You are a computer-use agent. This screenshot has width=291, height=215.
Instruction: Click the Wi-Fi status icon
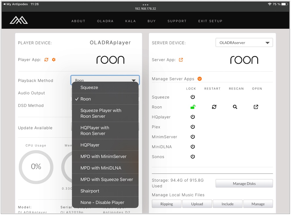(x=269, y=4)
